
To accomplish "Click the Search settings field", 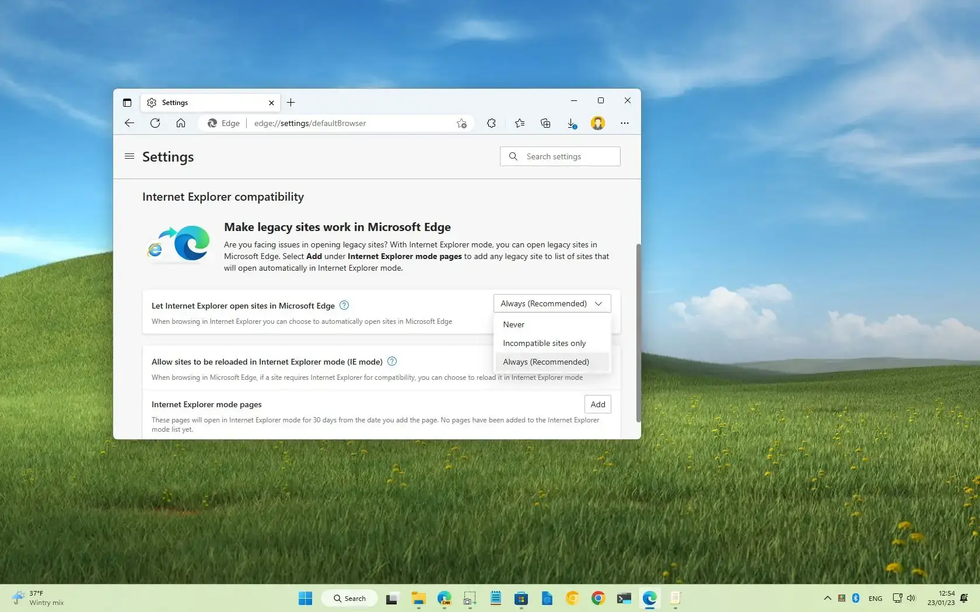I will click(x=560, y=156).
